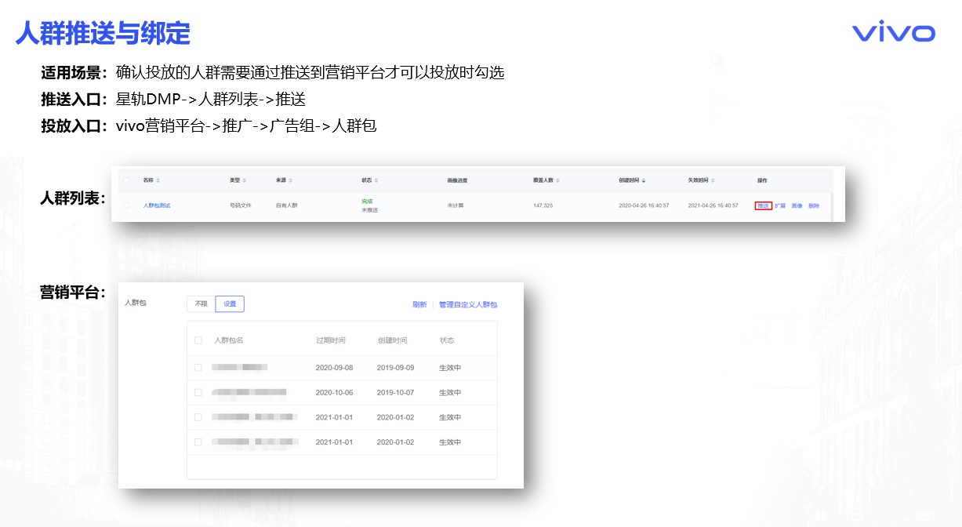Sort by 状态 column in crowd list
The image size is (962, 527).
[x=376, y=180]
